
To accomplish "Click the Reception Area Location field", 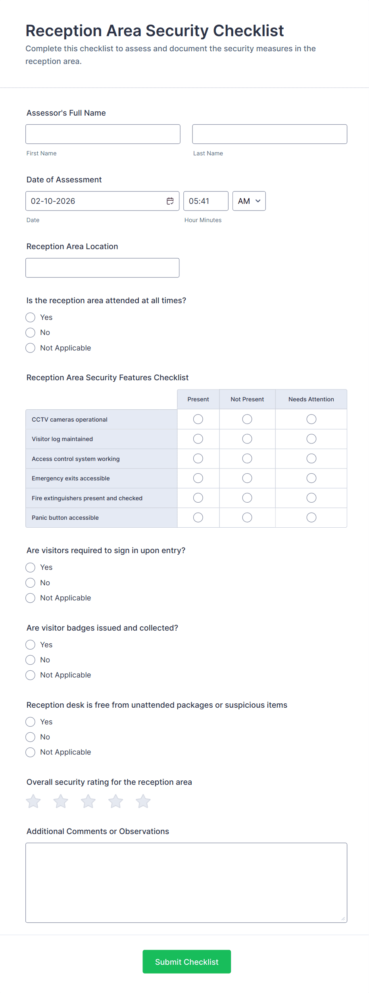I will [x=102, y=268].
